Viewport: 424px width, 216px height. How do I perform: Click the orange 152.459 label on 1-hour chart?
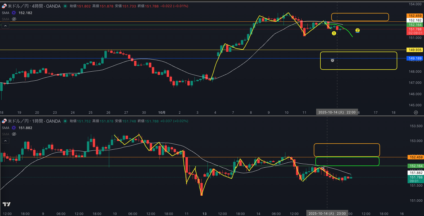(x=416, y=157)
